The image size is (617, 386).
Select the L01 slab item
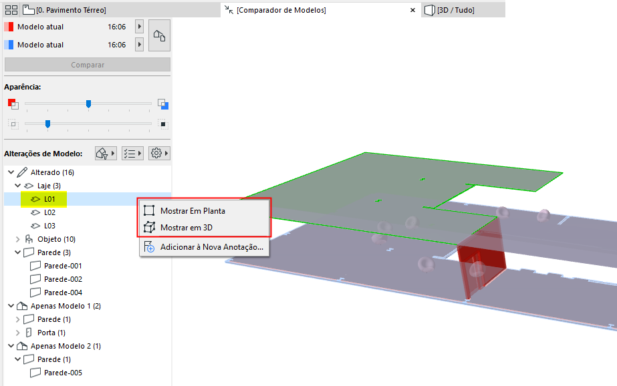click(x=49, y=199)
